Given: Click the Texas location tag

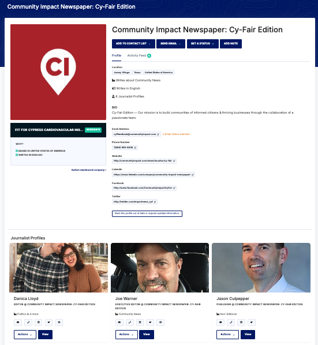Looking at the screenshot, I should [137, 73].
